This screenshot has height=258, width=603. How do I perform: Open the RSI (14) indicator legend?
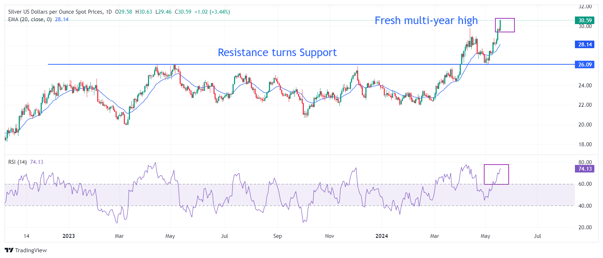click(17, 162)
